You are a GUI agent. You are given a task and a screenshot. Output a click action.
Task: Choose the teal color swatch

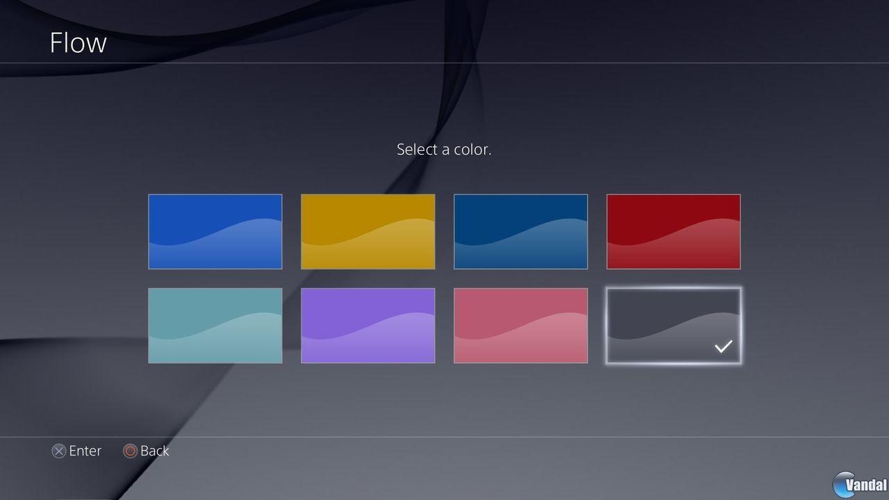pos(215,326)
